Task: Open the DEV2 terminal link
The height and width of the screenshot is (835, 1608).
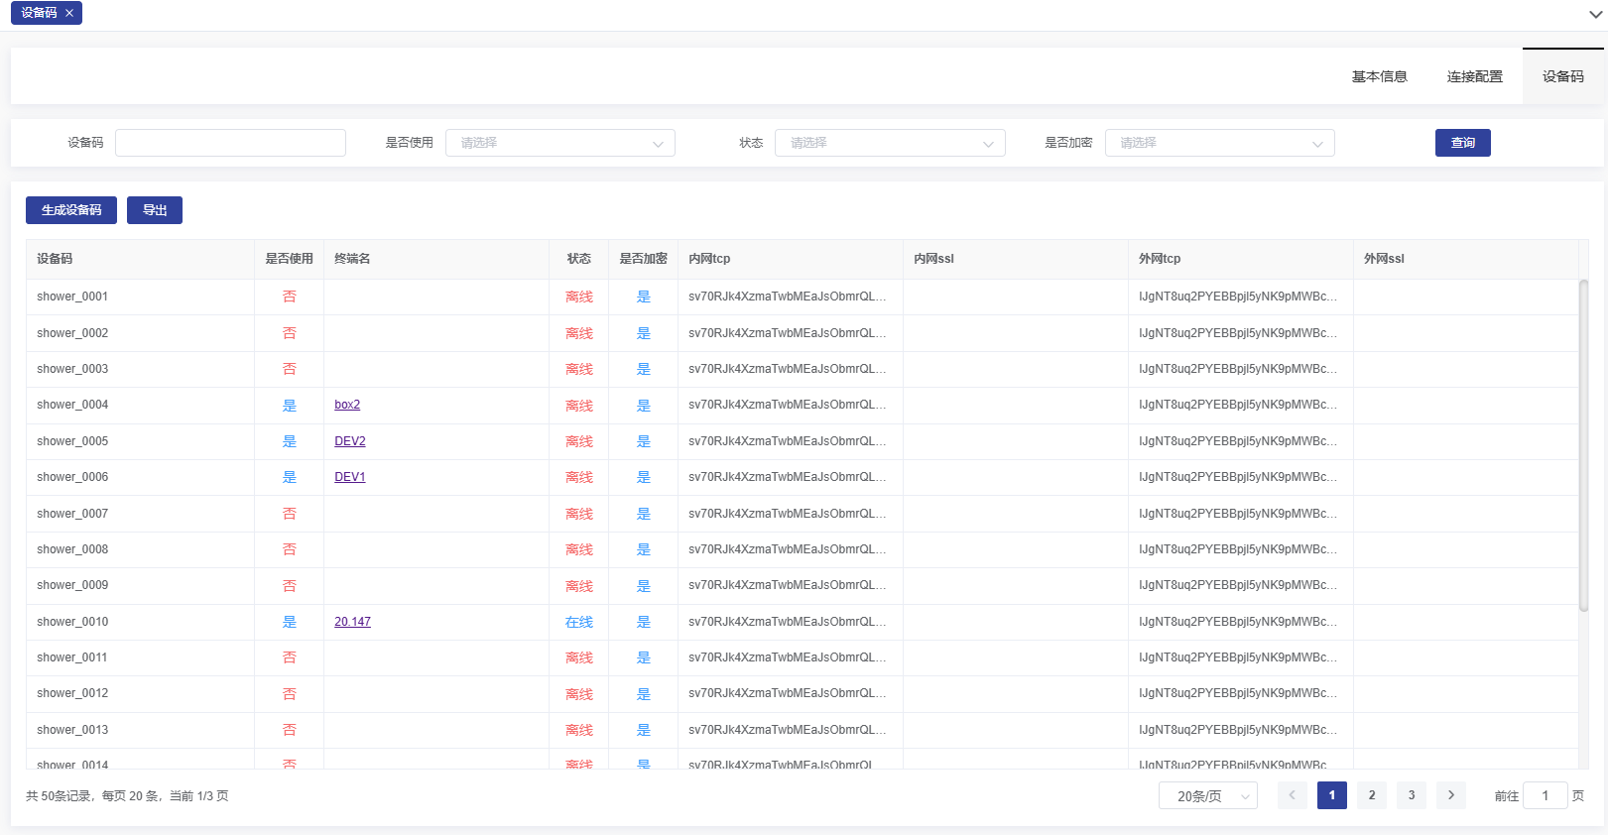Action: point(349,441)
